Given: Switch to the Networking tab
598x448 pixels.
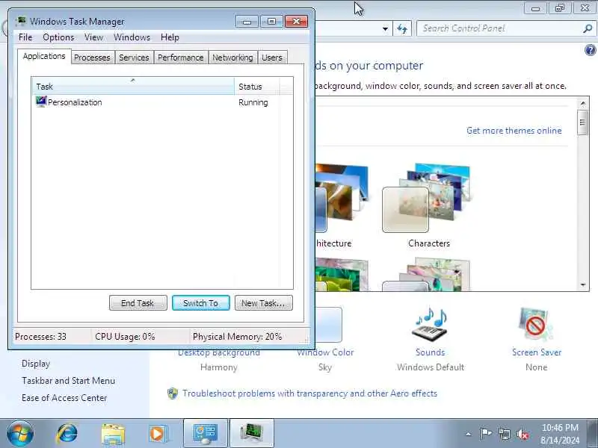Looking at the screenshot, I should (x=232, y=57).
